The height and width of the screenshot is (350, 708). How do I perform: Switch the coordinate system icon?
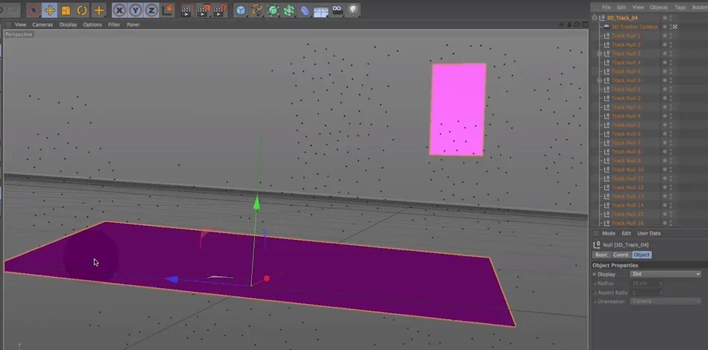(168, 10)
